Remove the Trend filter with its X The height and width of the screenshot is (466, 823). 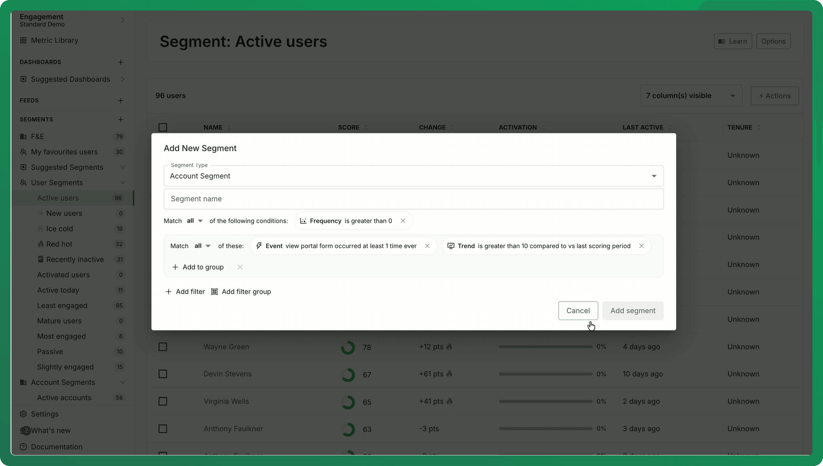pyautogui.click(x=641, y=246)
